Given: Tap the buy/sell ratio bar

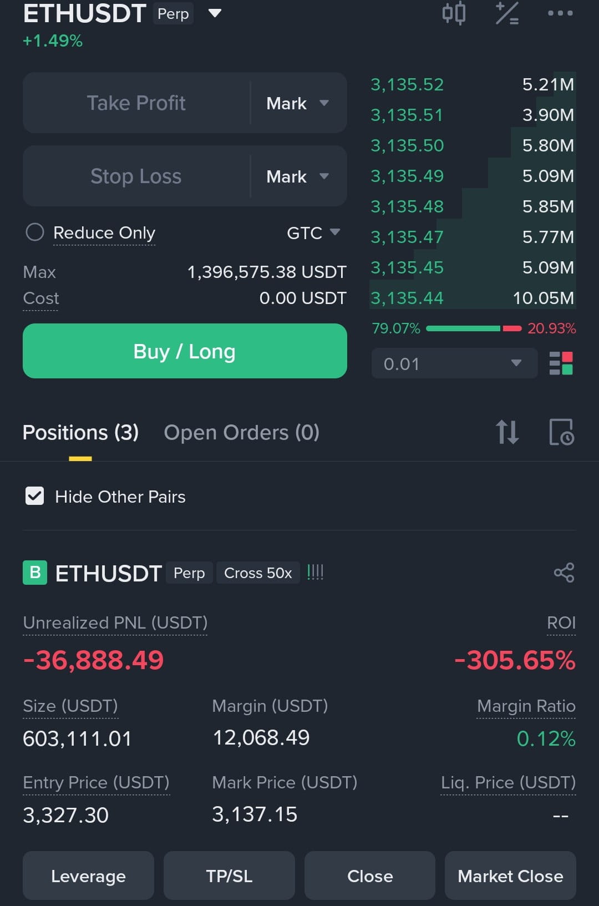Looking at the screenshot, I should tap(474, 328).
